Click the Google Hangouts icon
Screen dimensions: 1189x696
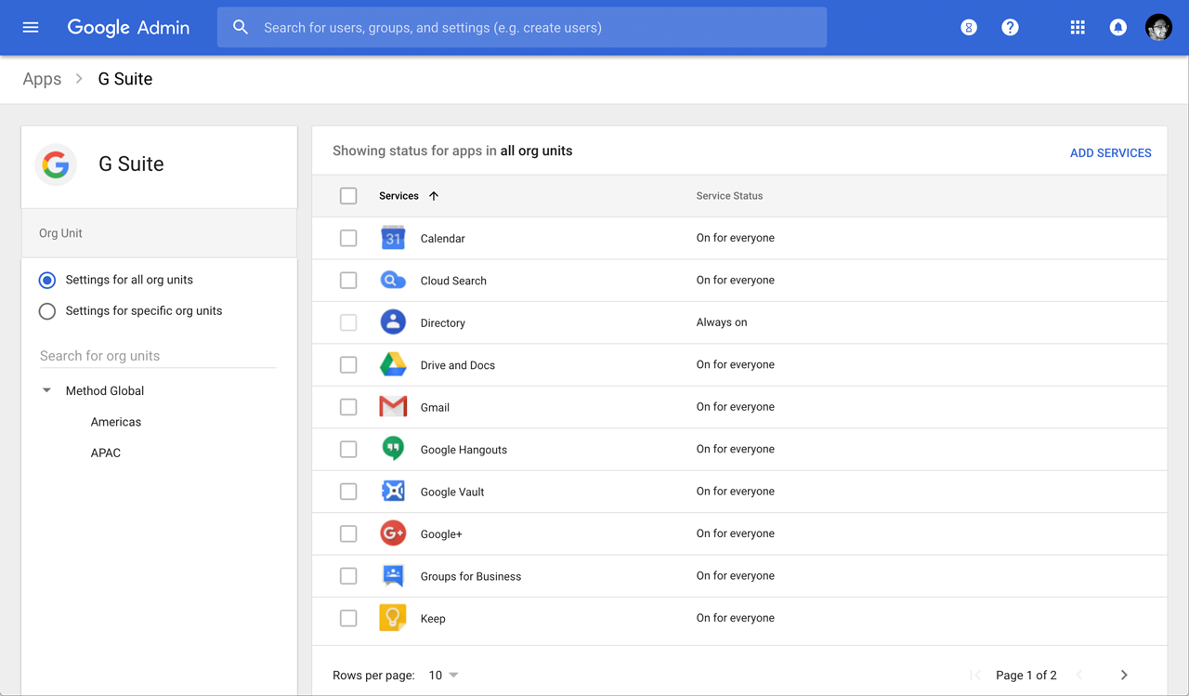click(x=392, y=449)
